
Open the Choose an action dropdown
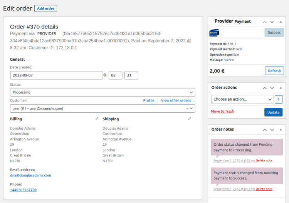point(242,99)
